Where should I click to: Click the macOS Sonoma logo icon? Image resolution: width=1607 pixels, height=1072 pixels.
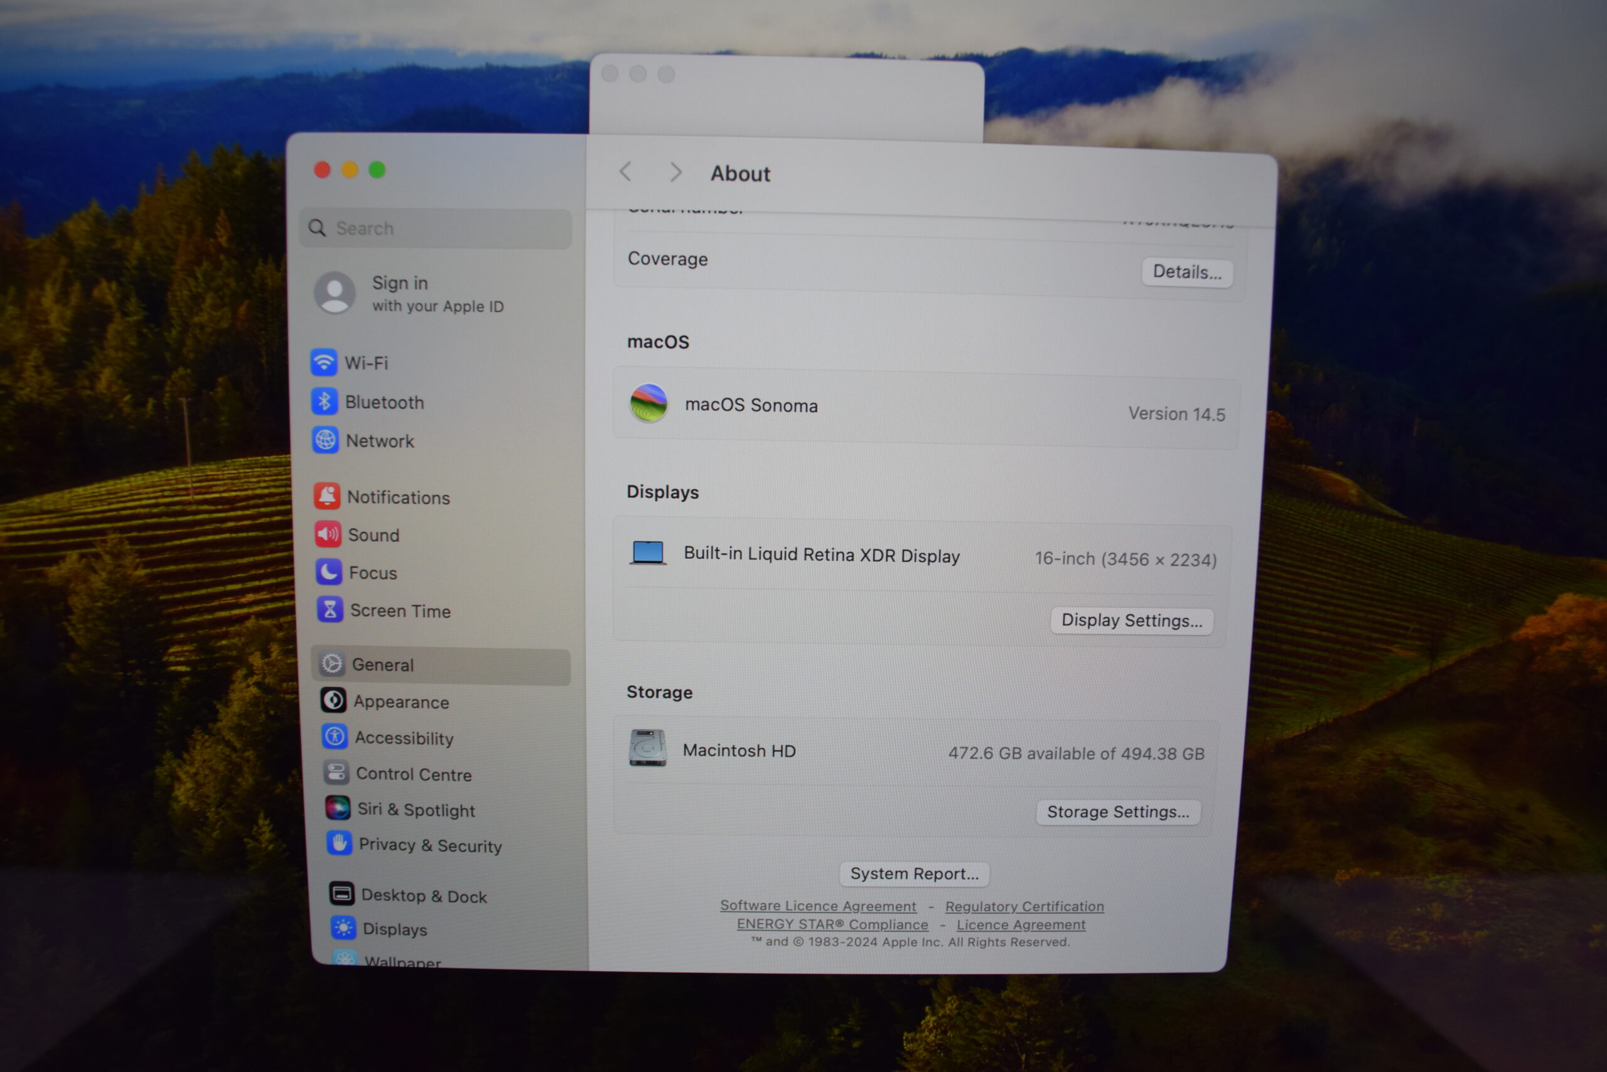point(648,403)
